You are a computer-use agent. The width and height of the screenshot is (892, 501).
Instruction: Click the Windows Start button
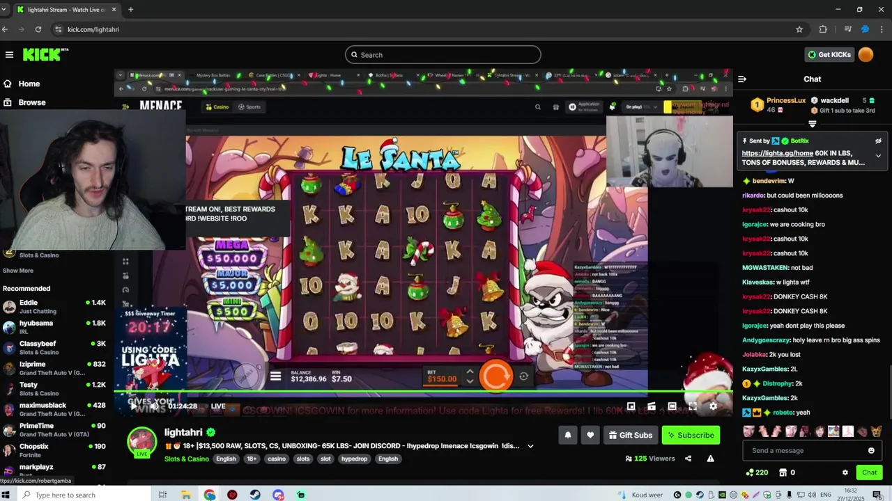[6, 495]
